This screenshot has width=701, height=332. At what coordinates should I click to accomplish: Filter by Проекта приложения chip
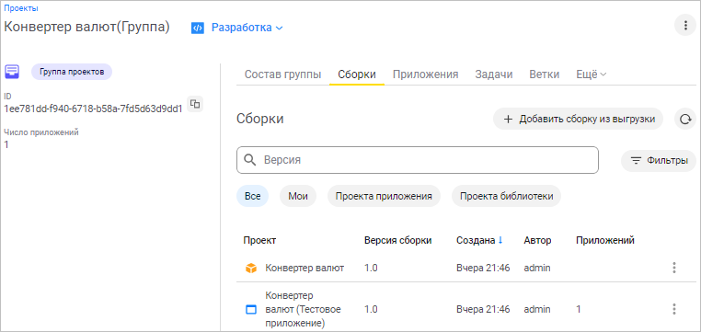(384, 196)
